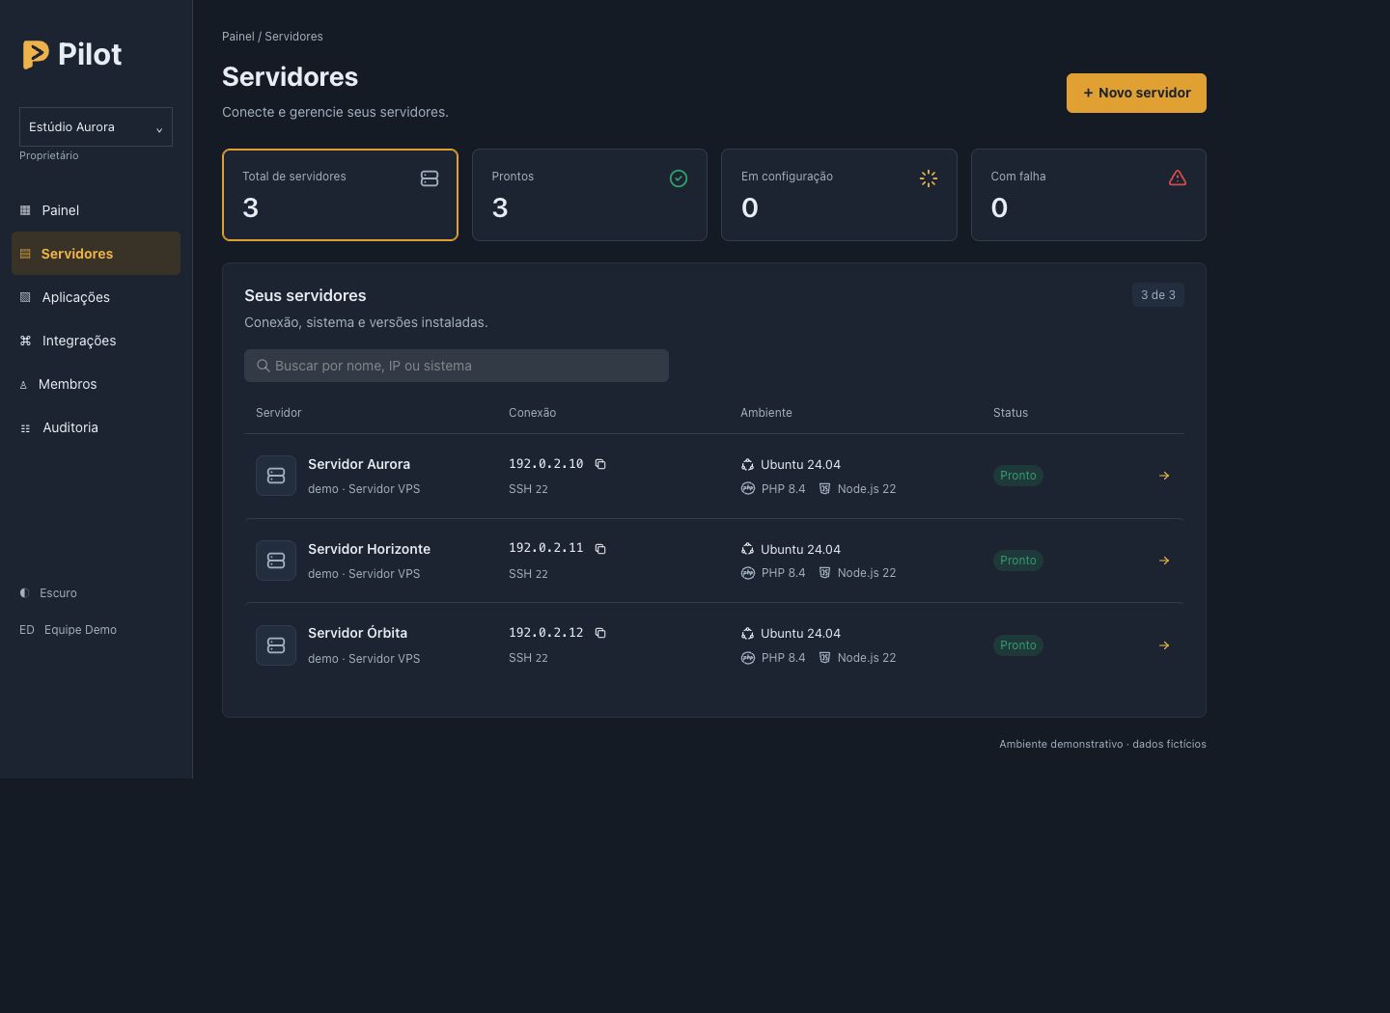This screenshot has width=1390, height=1013.
Task: Click "Ambiente demonstrativo · dados fictícios" footer
Action: pyautogui.click(x=1102, y=744)
